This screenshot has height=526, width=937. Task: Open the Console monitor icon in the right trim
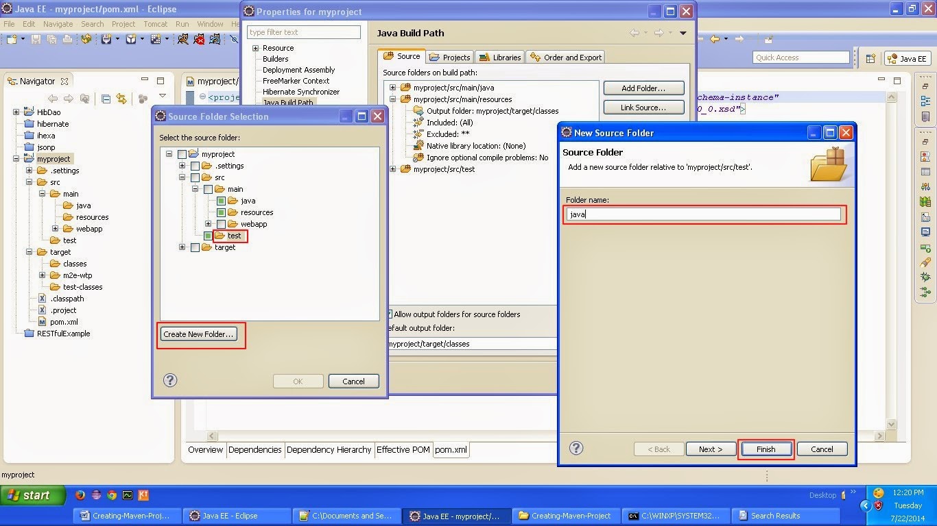pyautogui.click(x=925, y=232)
